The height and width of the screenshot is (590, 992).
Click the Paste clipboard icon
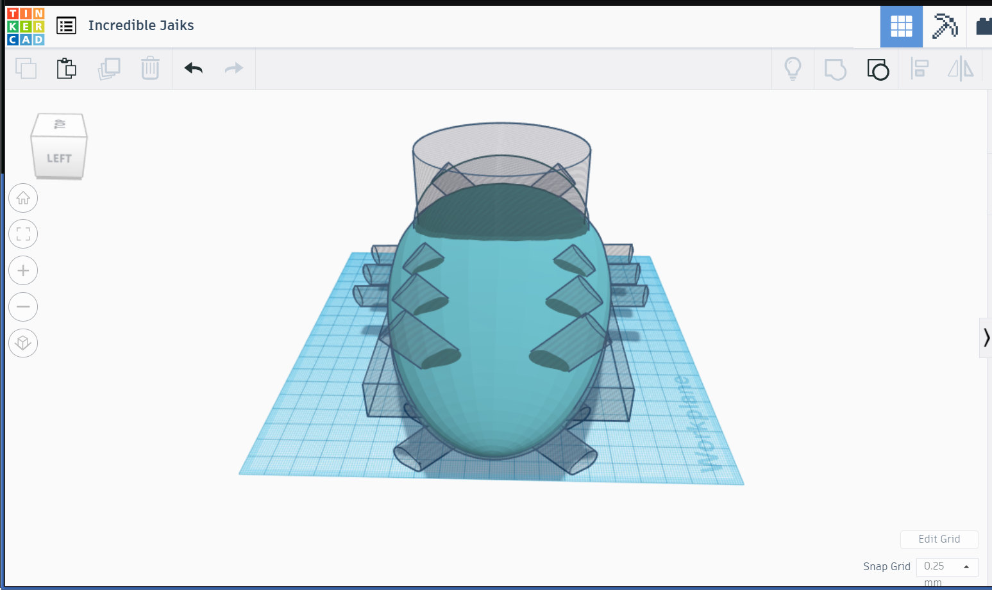coord(67,68)
